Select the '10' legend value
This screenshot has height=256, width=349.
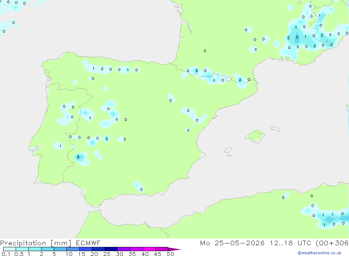(x=69, y=254)
